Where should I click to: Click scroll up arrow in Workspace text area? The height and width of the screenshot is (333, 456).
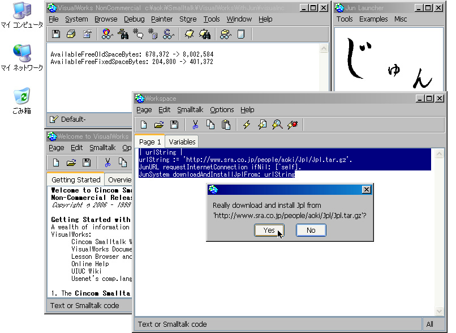(439, 153)
